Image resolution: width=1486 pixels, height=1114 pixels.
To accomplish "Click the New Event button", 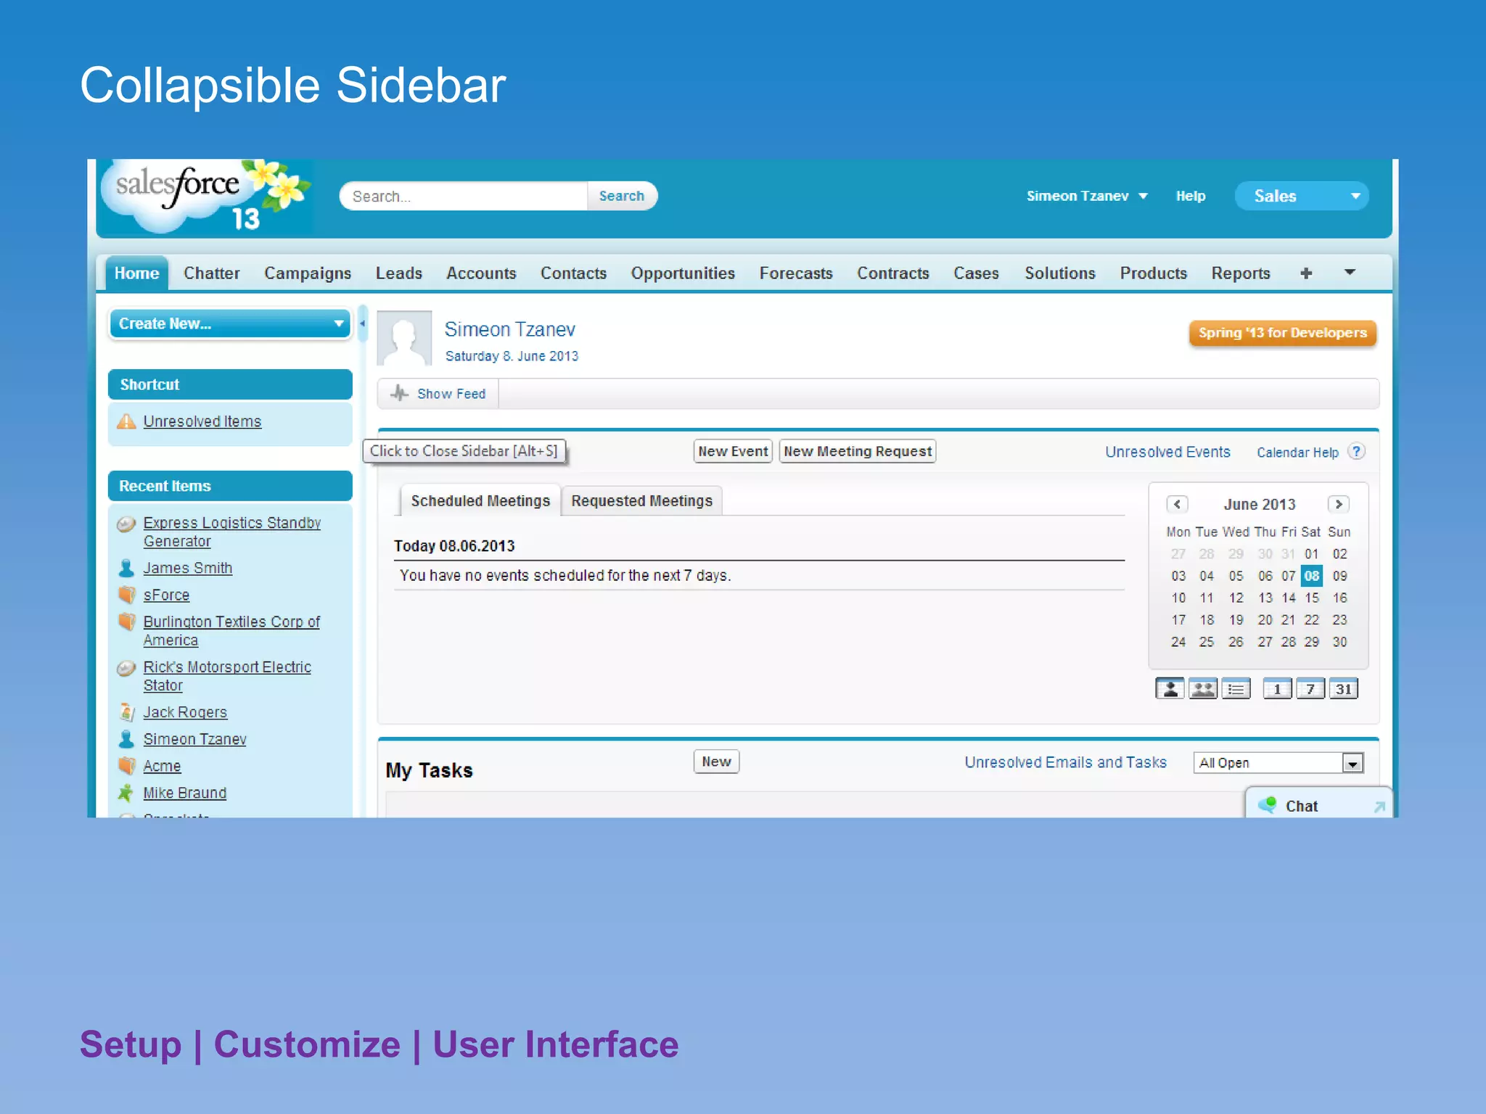I will point(733,451).
